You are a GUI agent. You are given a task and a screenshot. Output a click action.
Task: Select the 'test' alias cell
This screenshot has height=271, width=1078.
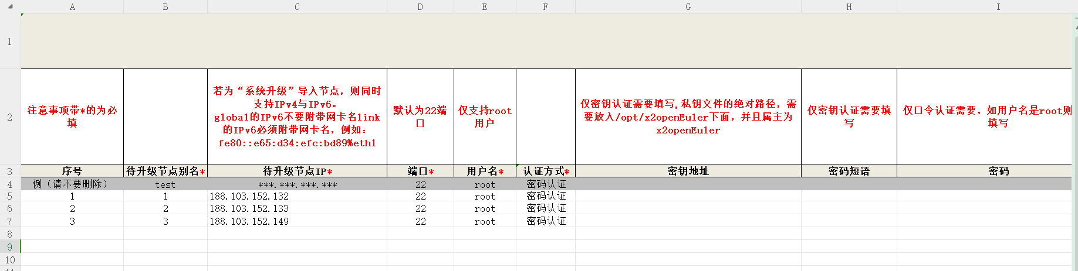[x=165, y=184]
